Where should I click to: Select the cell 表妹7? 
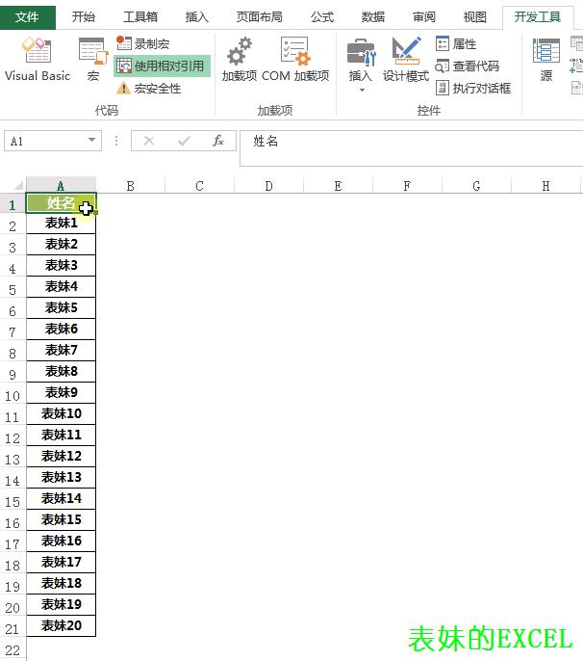click(61, 350)
